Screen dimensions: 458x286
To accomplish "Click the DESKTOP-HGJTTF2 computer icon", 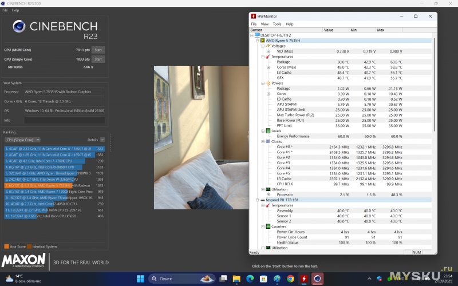I will tap(257, 35).
